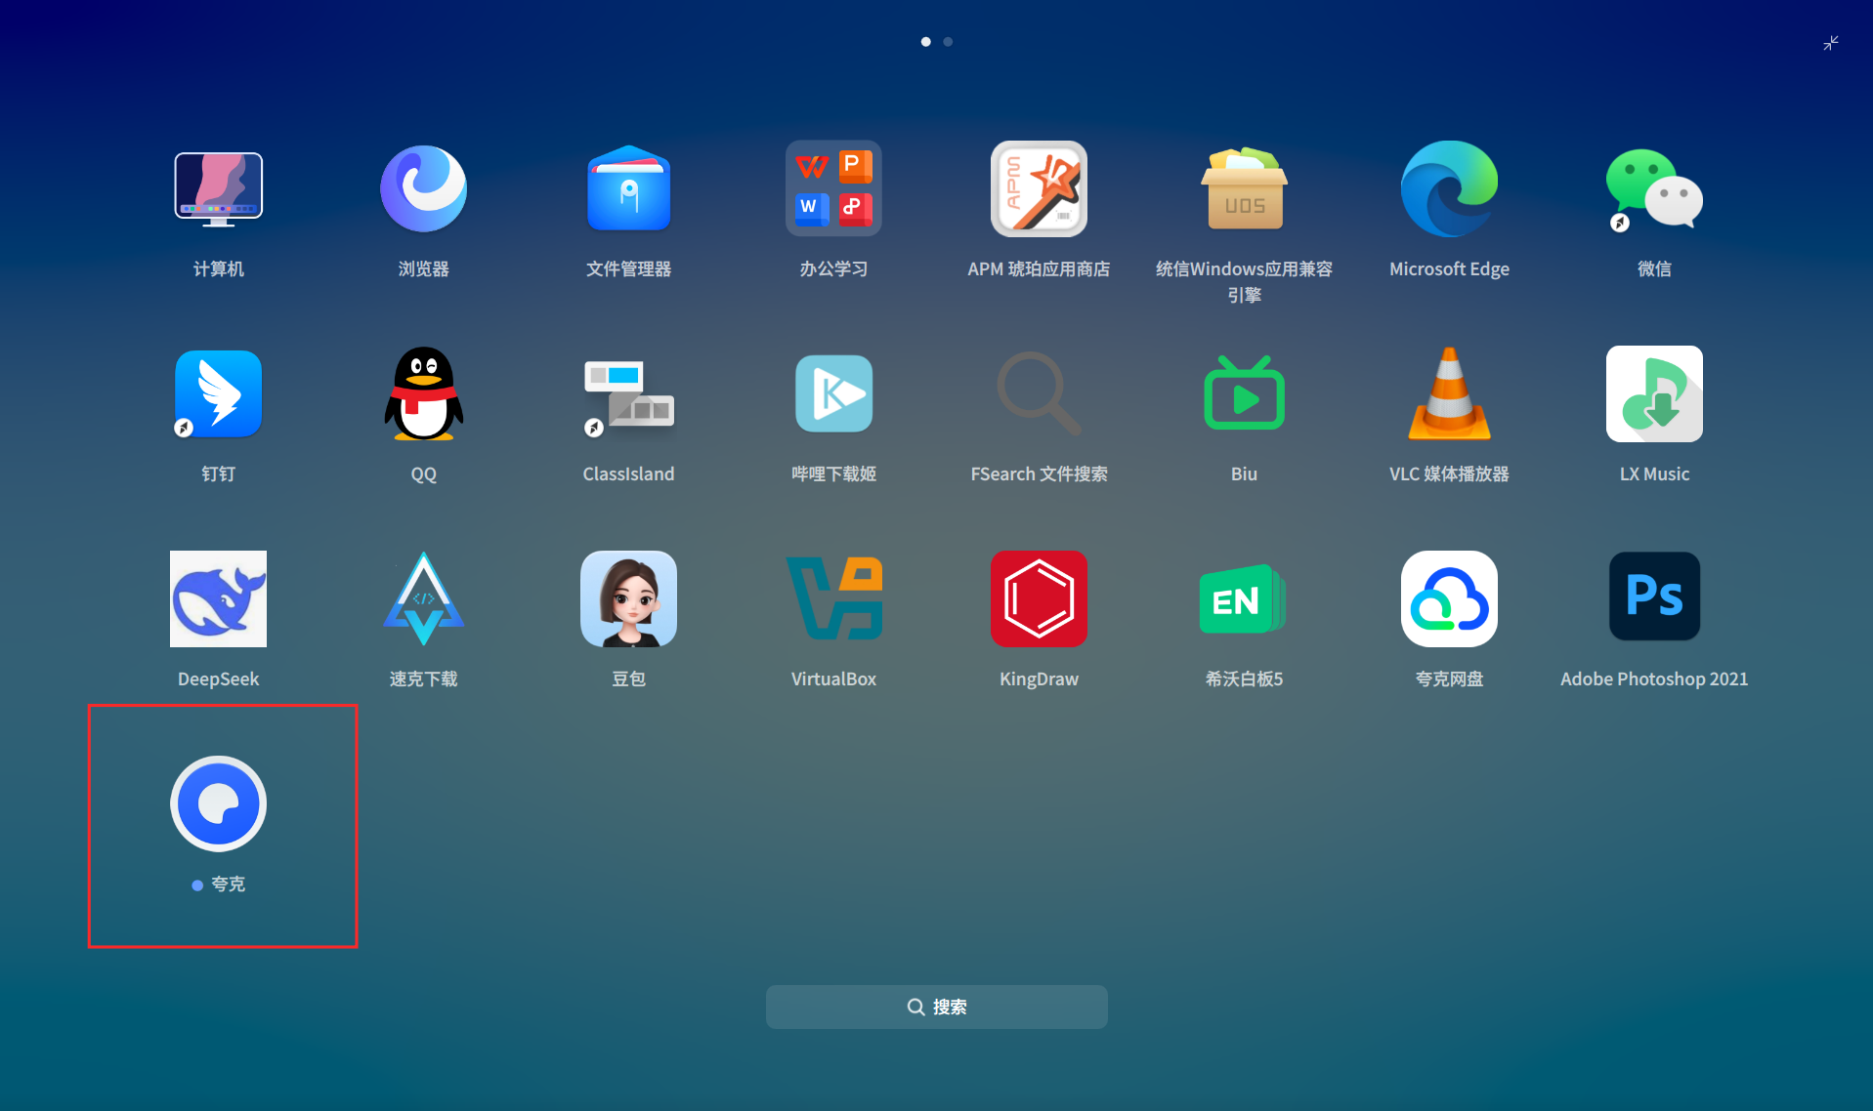Launch Microsoft Edge

pos(1449,189)
